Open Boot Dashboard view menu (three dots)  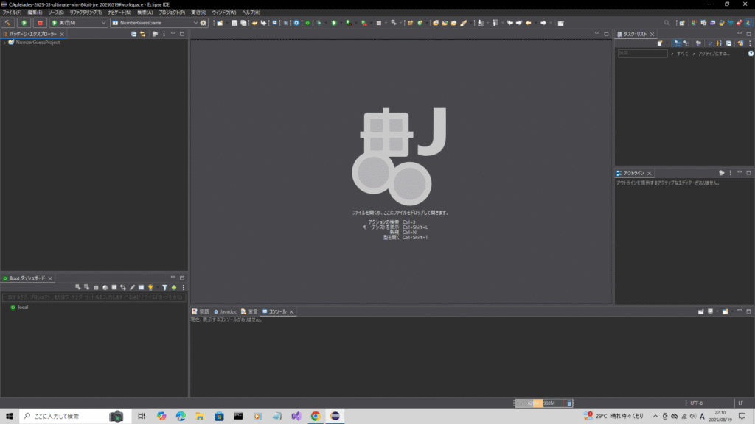(183, 288)
